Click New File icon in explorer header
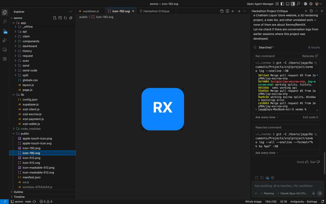This screenshot has height=204, width=326. [x=55, y=18]
